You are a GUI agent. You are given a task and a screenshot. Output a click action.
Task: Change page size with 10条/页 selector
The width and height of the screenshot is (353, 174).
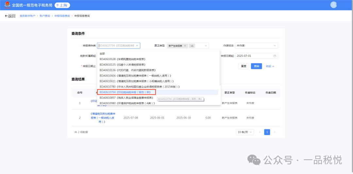pyautogui.click(x=245, y=132)
